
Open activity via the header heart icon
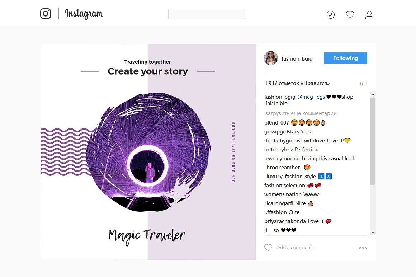pos(350,15)
